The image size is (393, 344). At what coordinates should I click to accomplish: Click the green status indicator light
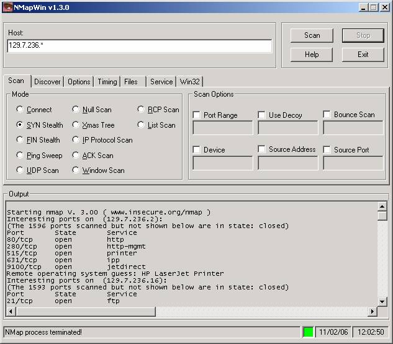pyautogui.click(x=308, y=332)
